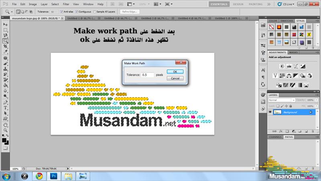Select the Zoom tool in the toolbox
The image size is (321, 181).
pyautogui.click(x=5, y=130)
